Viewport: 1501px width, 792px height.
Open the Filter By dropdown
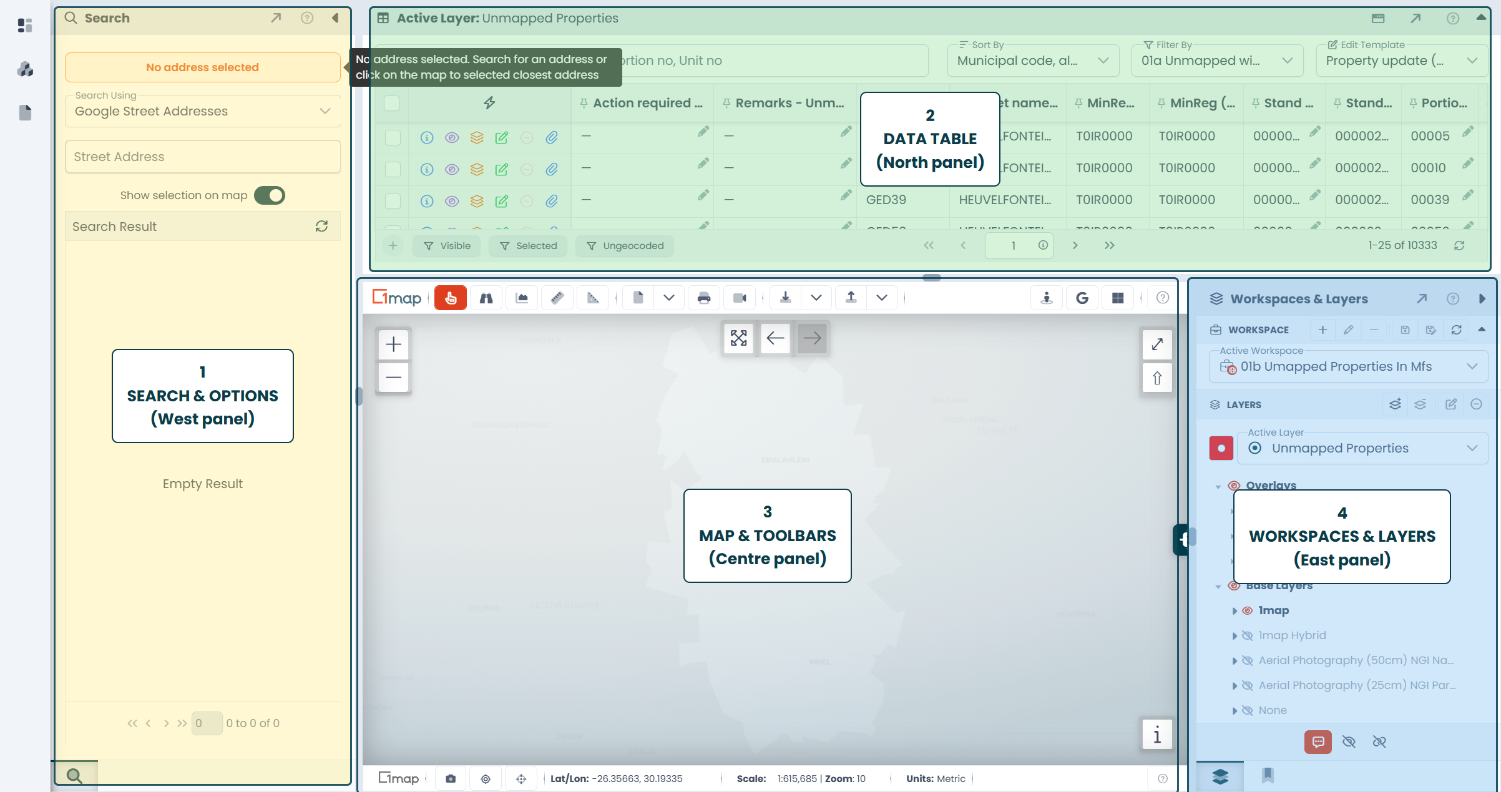pyautogui.click(x=1217, y=61)
